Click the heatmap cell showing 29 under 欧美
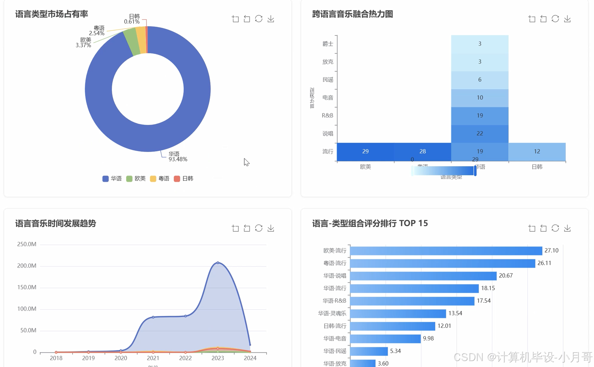Viewport: 594px width, 367px height. point(366,152)
